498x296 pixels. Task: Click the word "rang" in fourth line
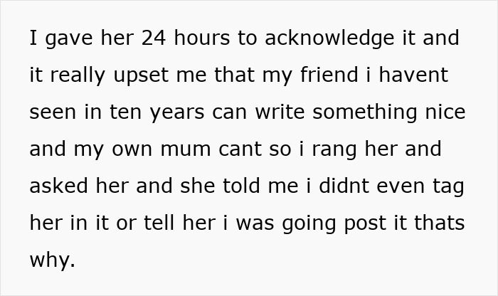[x=317, y=149]
